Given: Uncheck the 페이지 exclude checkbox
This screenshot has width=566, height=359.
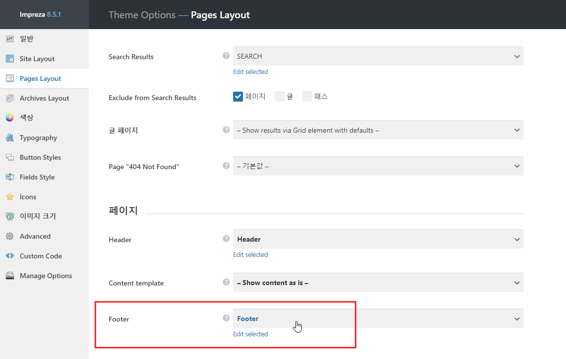Looking at the screenshot, I should point(238,97).
